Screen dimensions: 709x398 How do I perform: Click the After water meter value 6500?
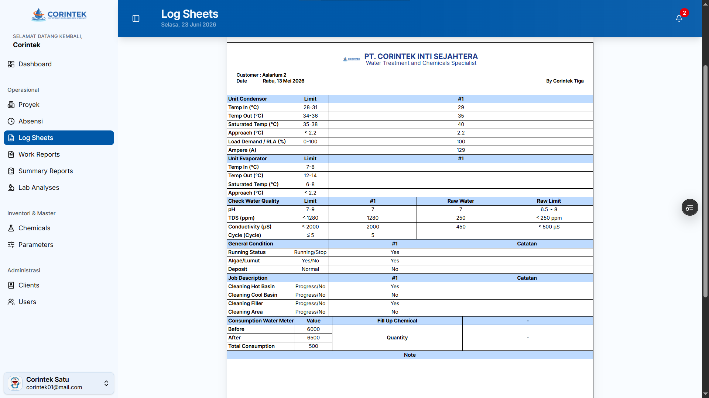coord(314,338)
